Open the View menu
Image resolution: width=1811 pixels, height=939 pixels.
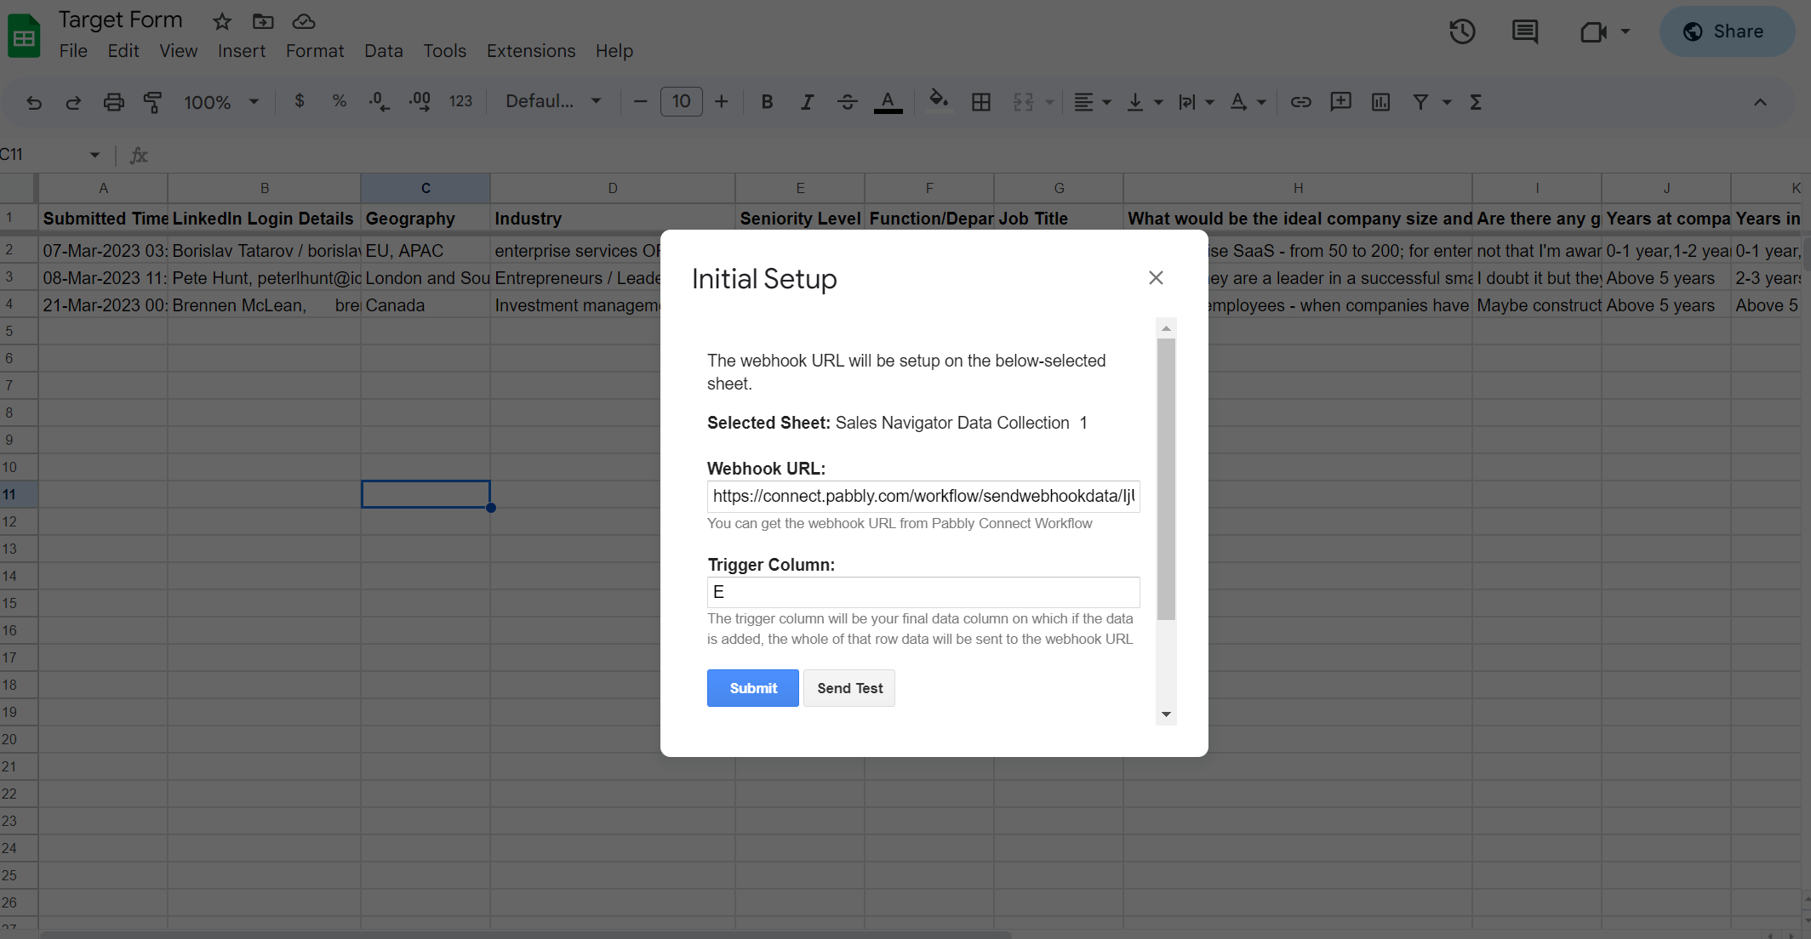coord(179,51)
